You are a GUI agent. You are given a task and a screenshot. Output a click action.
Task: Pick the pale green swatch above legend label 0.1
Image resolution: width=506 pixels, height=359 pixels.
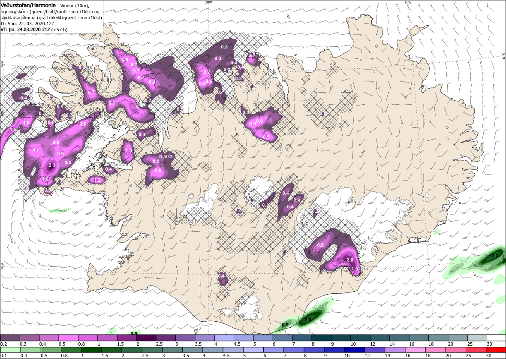pyautogui.click(x=10, y=350)
